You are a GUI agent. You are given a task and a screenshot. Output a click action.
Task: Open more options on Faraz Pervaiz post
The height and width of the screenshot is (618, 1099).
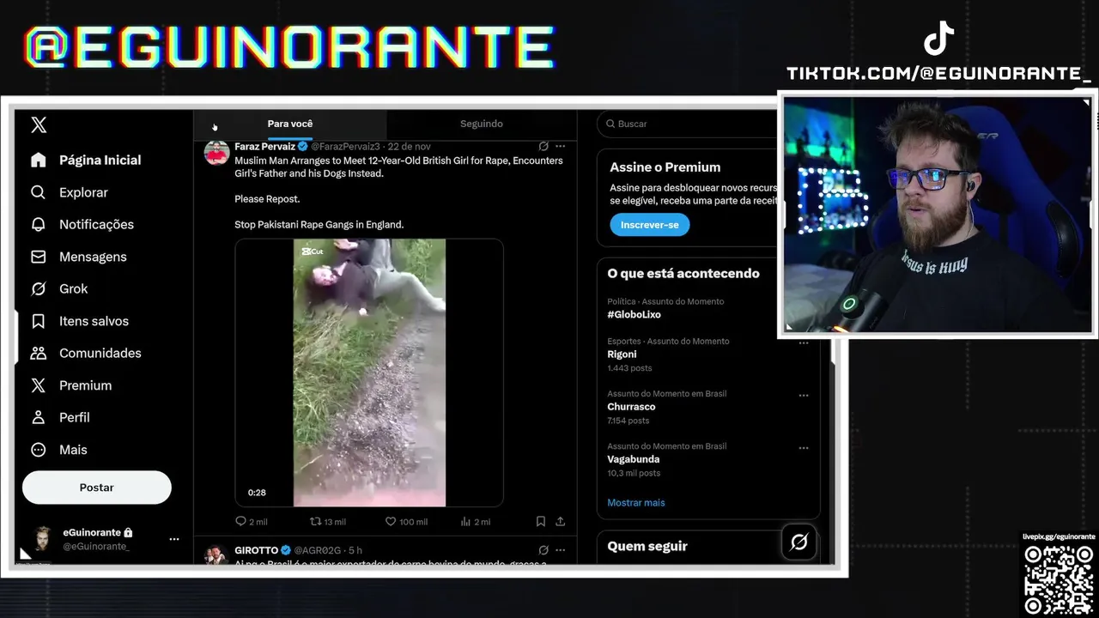point(561,147)
